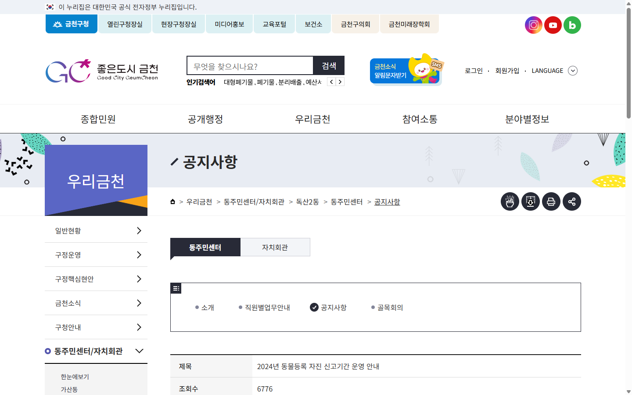This screenshot has width=632, height=395.
Task: Expand 구청안내 sidebar menu
Action: (96, 327)
